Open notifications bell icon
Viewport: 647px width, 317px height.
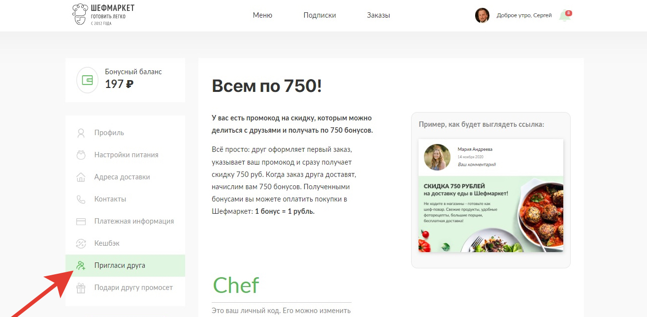[x=565, y=15]
